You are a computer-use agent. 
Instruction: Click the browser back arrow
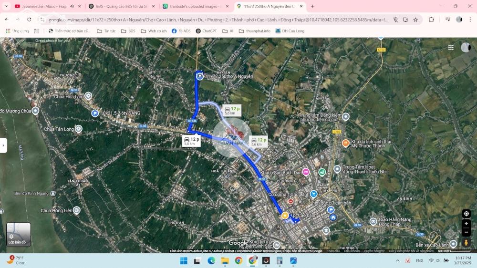coord(7,20)
